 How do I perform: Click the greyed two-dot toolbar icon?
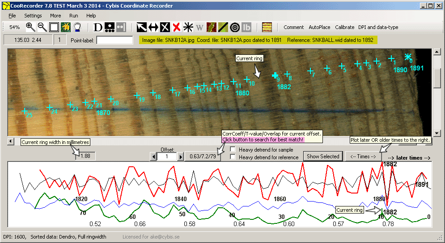[x=121, y=27]
